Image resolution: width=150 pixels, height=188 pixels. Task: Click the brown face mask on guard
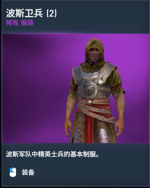[x=94, y=57]
